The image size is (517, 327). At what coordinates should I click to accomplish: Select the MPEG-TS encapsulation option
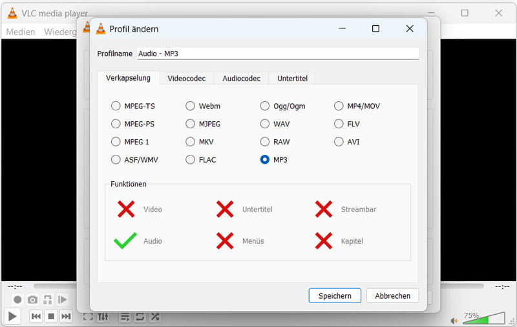click(x=116, y=106)
